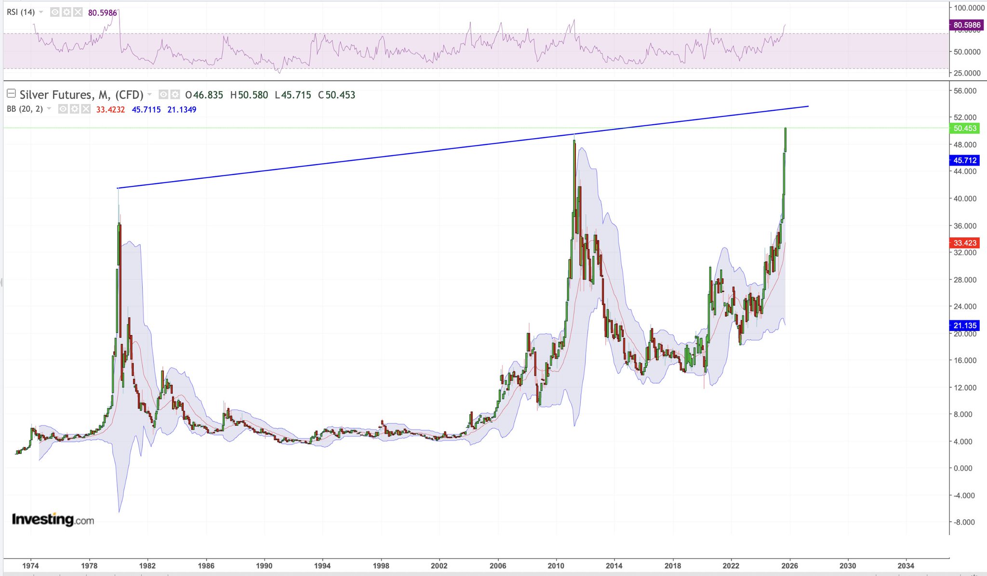
Task: Click the purple 80.5986 RSI axis label
Action: 966,25
